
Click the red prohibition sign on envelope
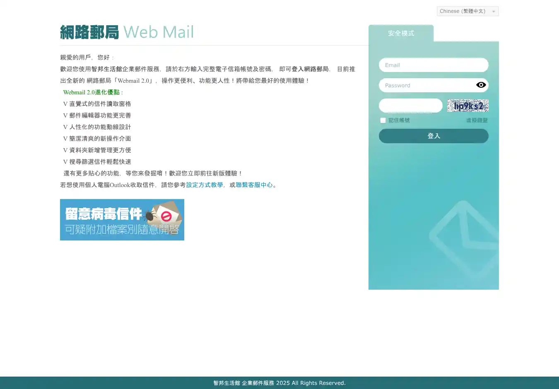click(166, 216)
